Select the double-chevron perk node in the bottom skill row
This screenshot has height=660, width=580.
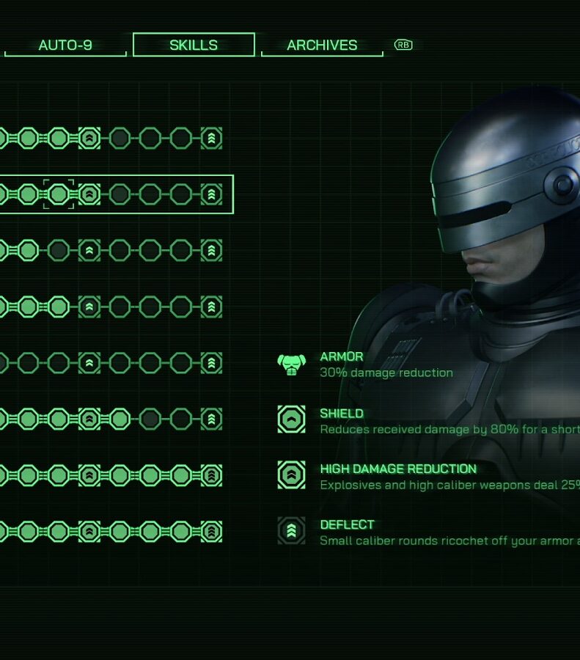(x=89, y=531)
